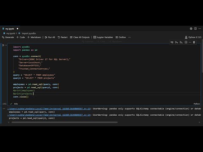This screenshot has height=152, width=203.
Task: Open second temp file link ending .py:14
Action: coord(49,115)
